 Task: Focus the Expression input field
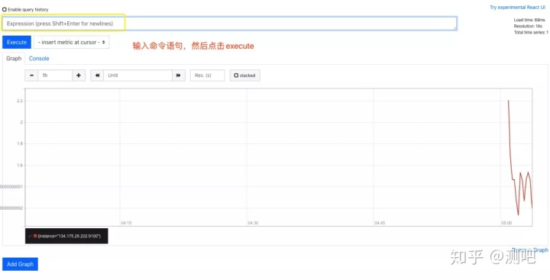tap(229, 24)
